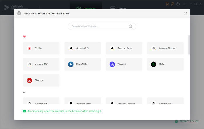
Task: Select the Amazon UK favorite tile
Action: (41, 64)
